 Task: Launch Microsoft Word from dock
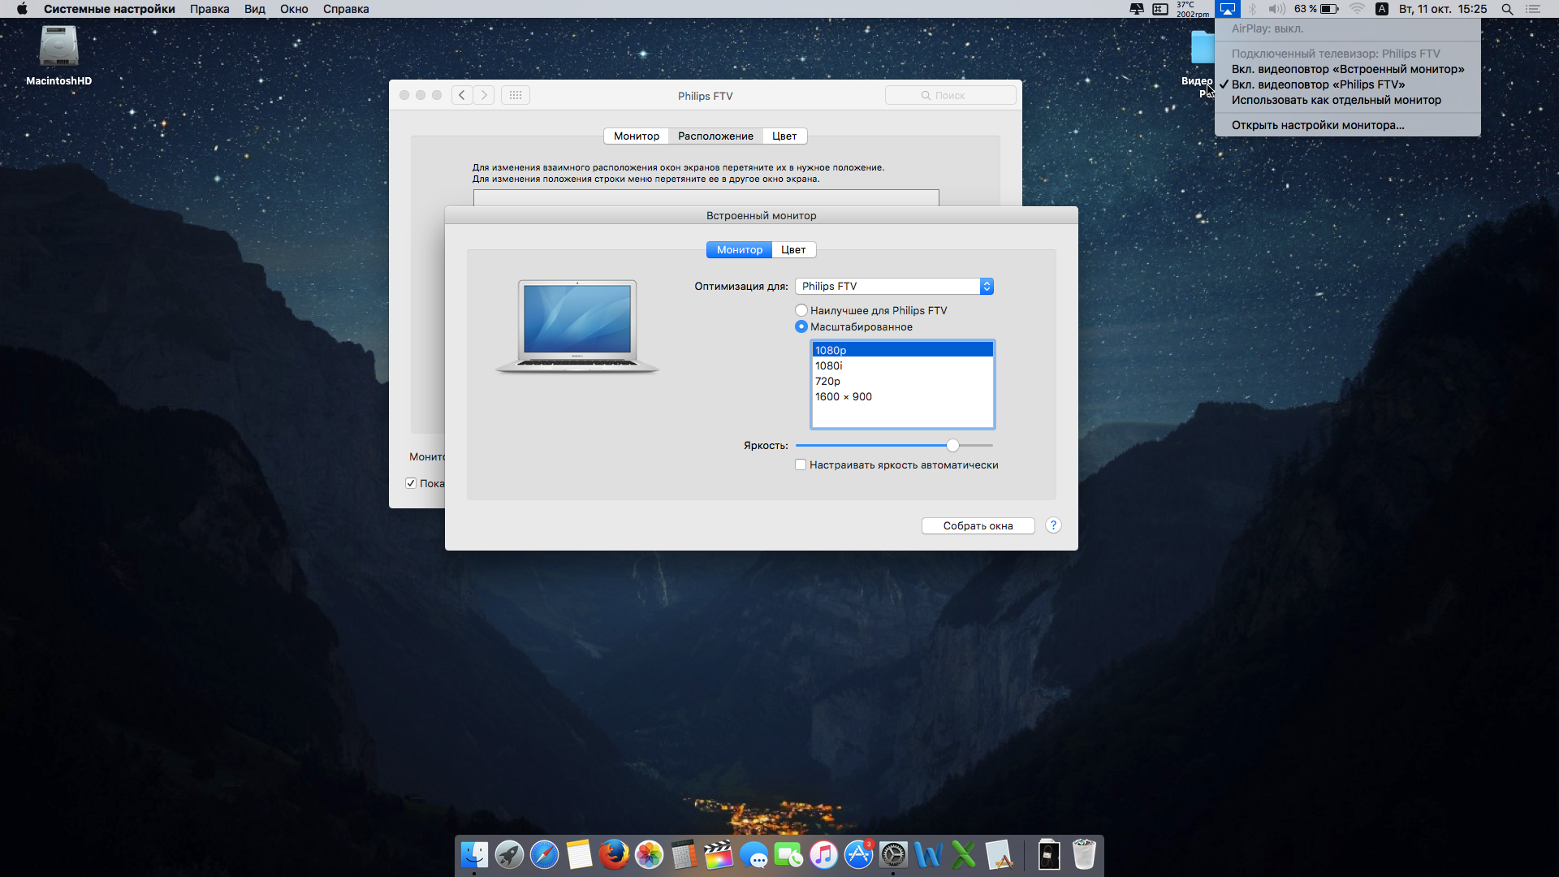tap(928, 854)
